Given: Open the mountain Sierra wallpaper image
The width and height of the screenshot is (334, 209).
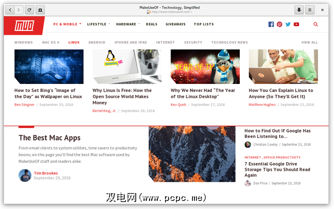Looking at the screenshot, I should (x=192, y=154).
